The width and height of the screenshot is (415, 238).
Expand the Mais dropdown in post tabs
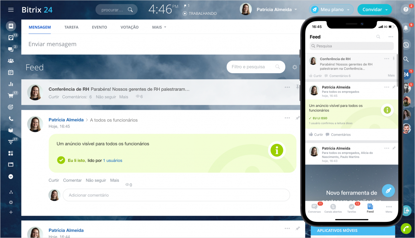[159, 27]
